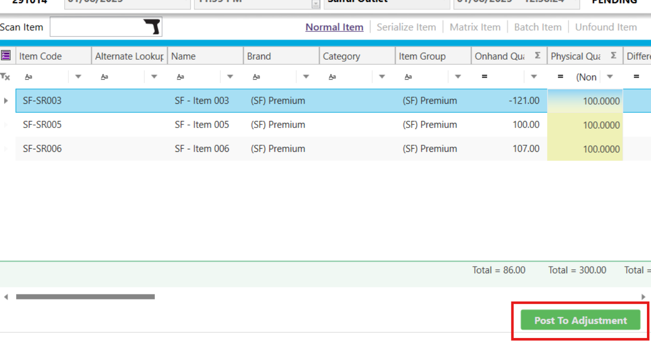Open the filter dropdown next to Item Code
Image resolution: width=651 pixels, height=341 pixels.
pyautogui.click(x=78, y=76)
